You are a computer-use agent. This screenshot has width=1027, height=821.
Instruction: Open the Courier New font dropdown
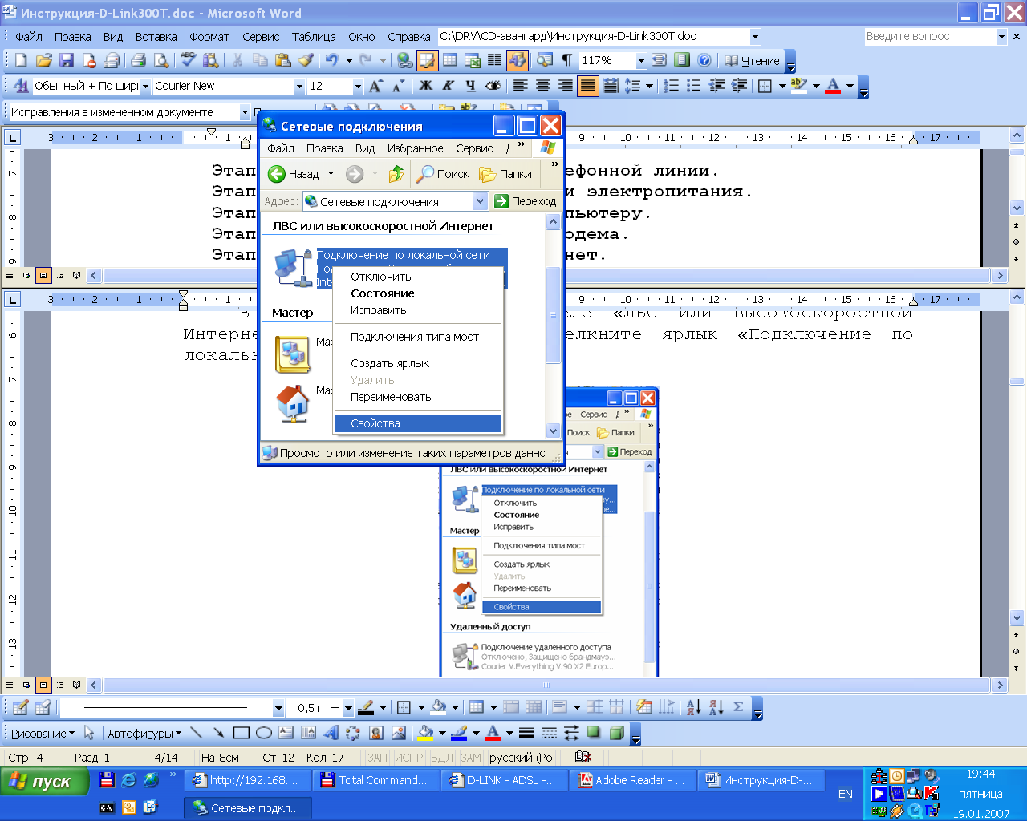(299, 86)
